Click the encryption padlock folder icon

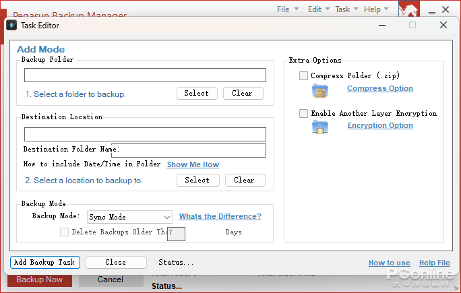(320, 127)
